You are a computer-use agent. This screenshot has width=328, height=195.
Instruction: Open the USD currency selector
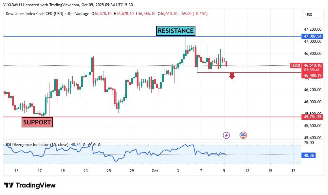pos(309,14)
